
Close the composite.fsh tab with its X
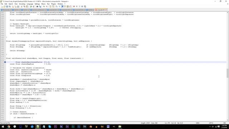pos(106,10)
